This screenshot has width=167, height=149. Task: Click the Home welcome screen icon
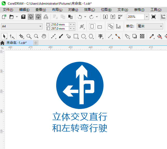[2, 43]
